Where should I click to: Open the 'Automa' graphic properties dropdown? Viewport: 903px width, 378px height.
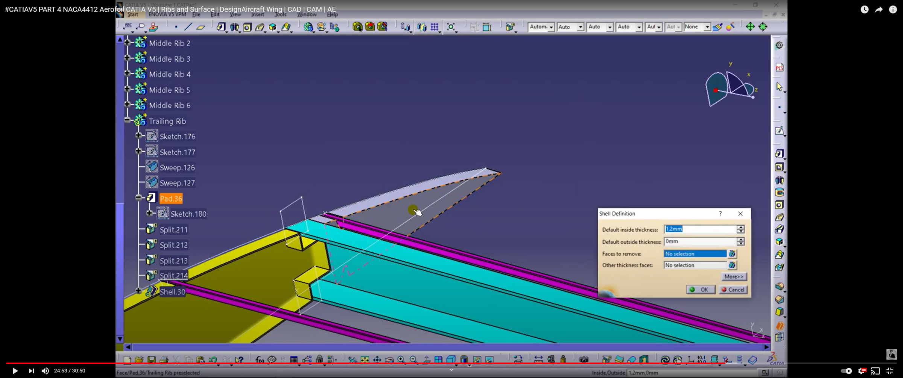[551, 27]
